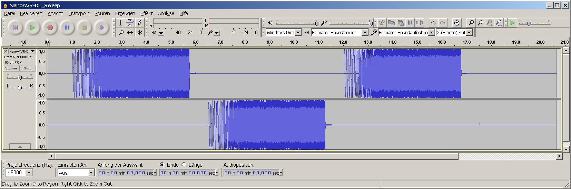Click the horizontal scrollbar right arrow
The height and width of the screenshot is (189, 571).
click(559, 156)
